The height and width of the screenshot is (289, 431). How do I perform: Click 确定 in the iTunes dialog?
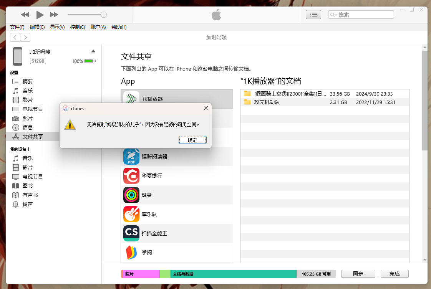click(192, 140)
